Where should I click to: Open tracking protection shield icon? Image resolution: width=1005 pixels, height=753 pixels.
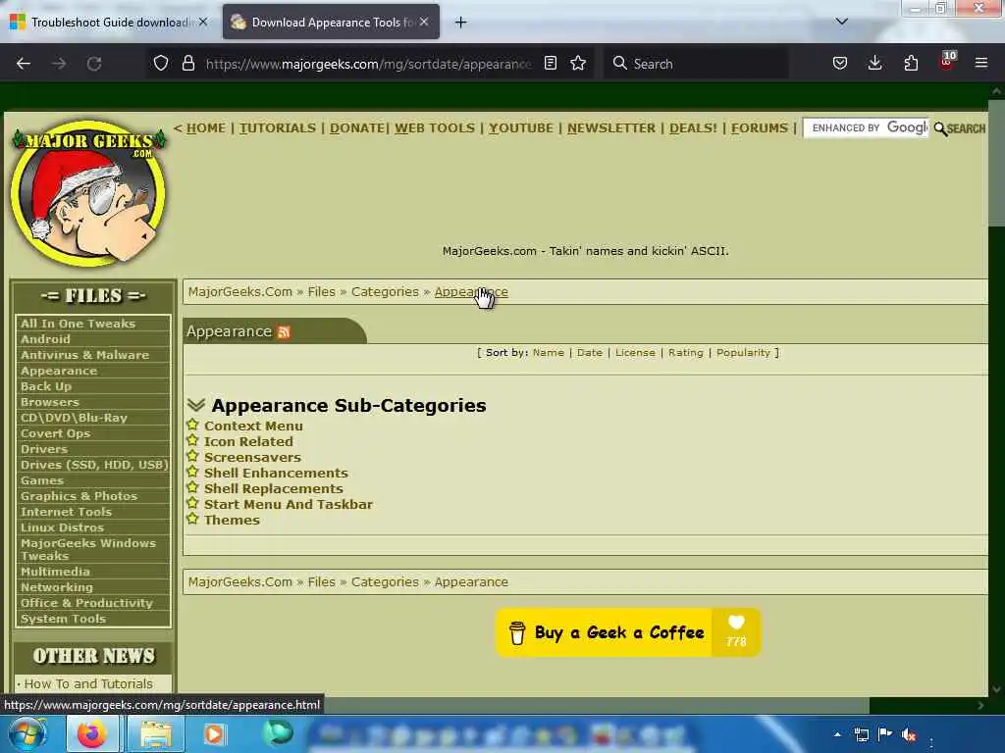tap(161, 63)
